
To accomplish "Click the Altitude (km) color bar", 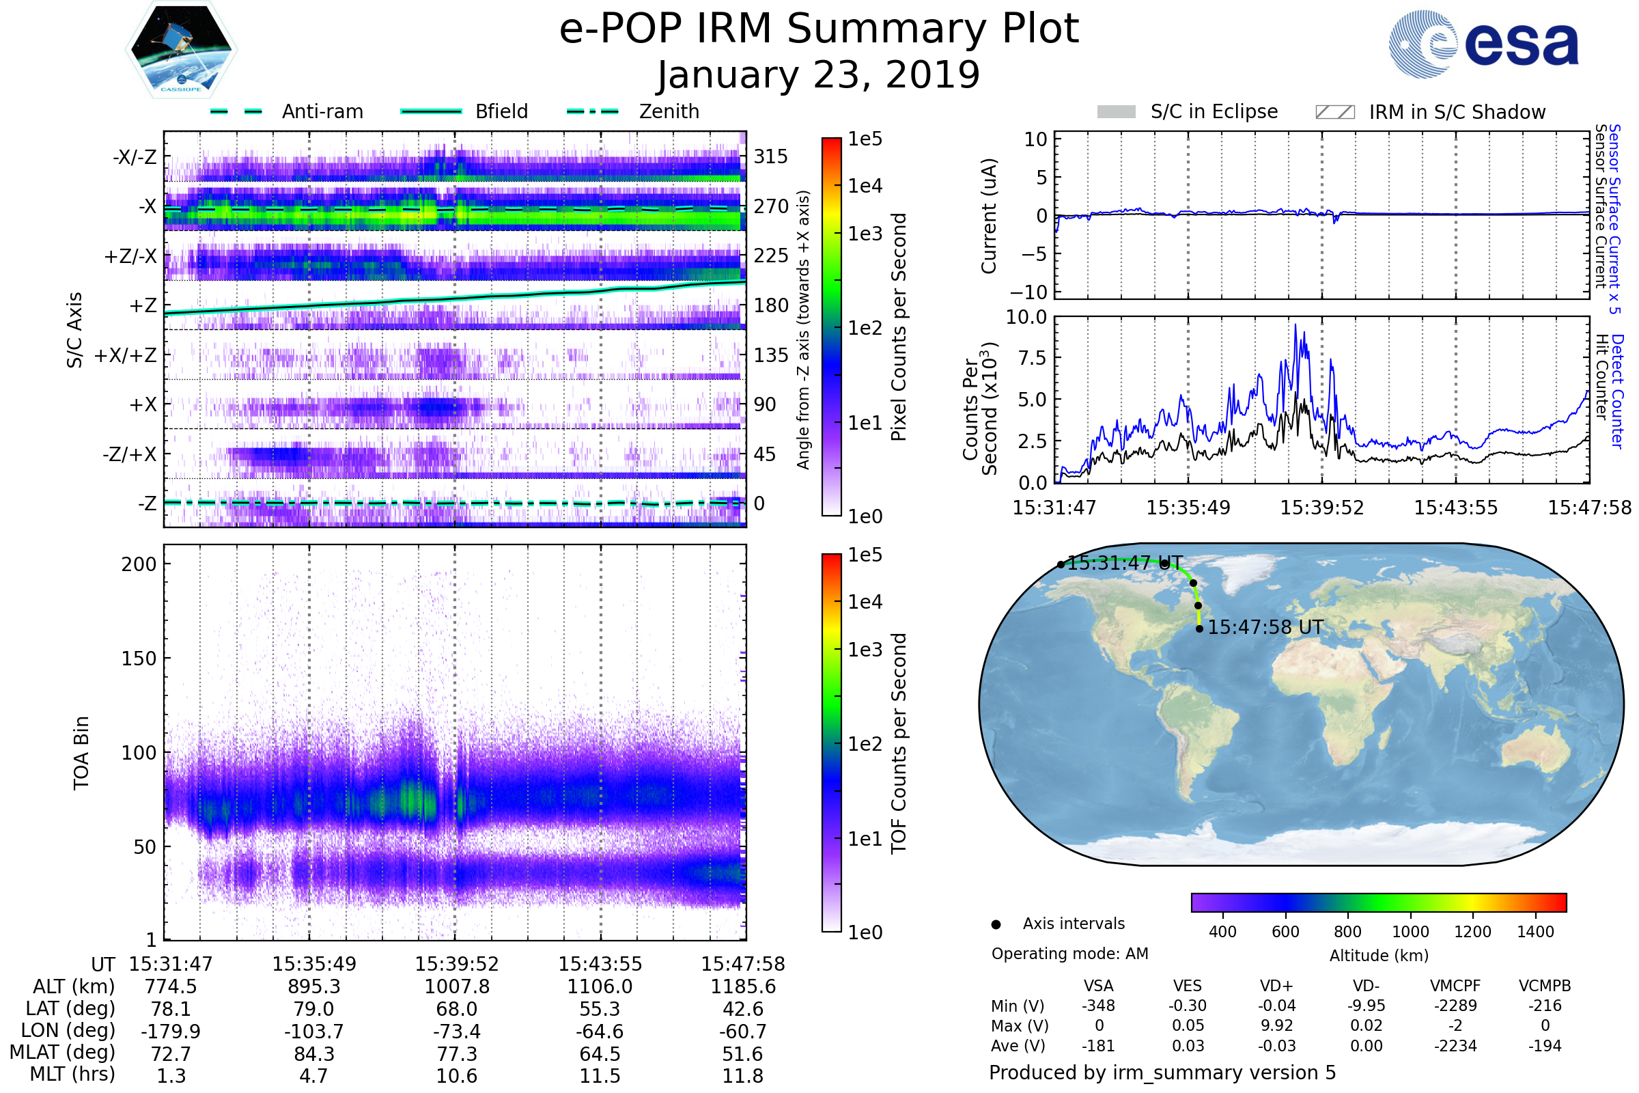I will point(1378,902).
